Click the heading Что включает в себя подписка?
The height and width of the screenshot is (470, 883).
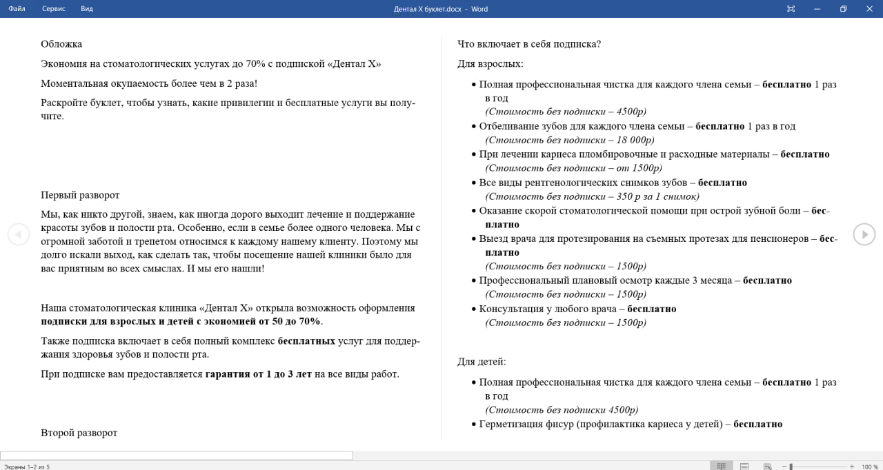coord(529,44)
